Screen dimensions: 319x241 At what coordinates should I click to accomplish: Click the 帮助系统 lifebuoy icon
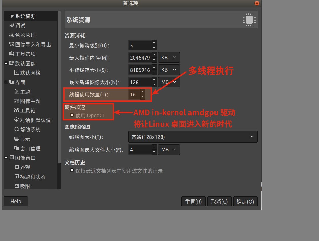pos(17,129)
